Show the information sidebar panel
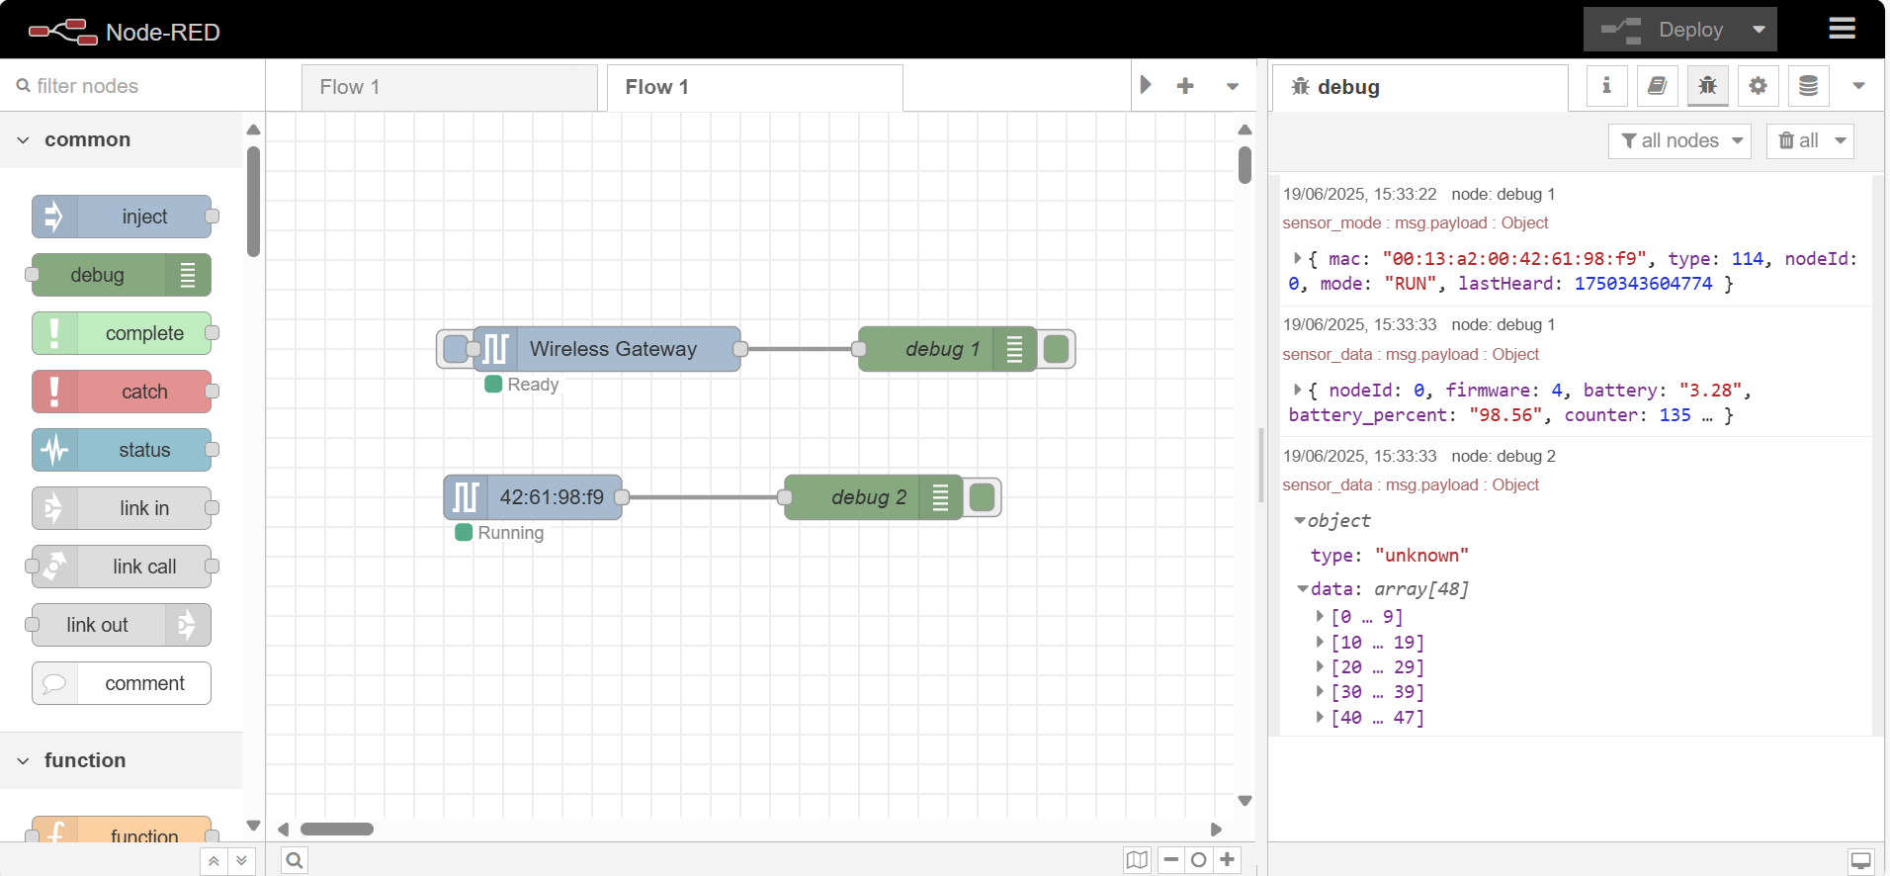Image resolution: width=1890 pixels, height=876 pixels. pos(1607,86)
